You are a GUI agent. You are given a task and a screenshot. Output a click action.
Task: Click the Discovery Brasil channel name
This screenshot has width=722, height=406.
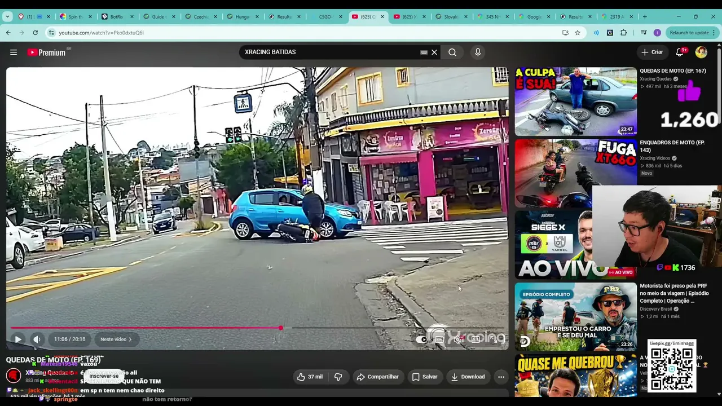[x=657, y=309]
